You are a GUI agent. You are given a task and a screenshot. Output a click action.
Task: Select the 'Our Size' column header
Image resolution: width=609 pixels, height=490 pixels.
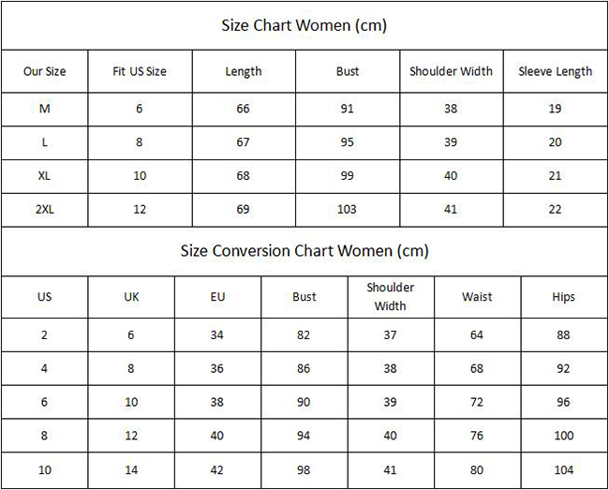click(45, 71)
